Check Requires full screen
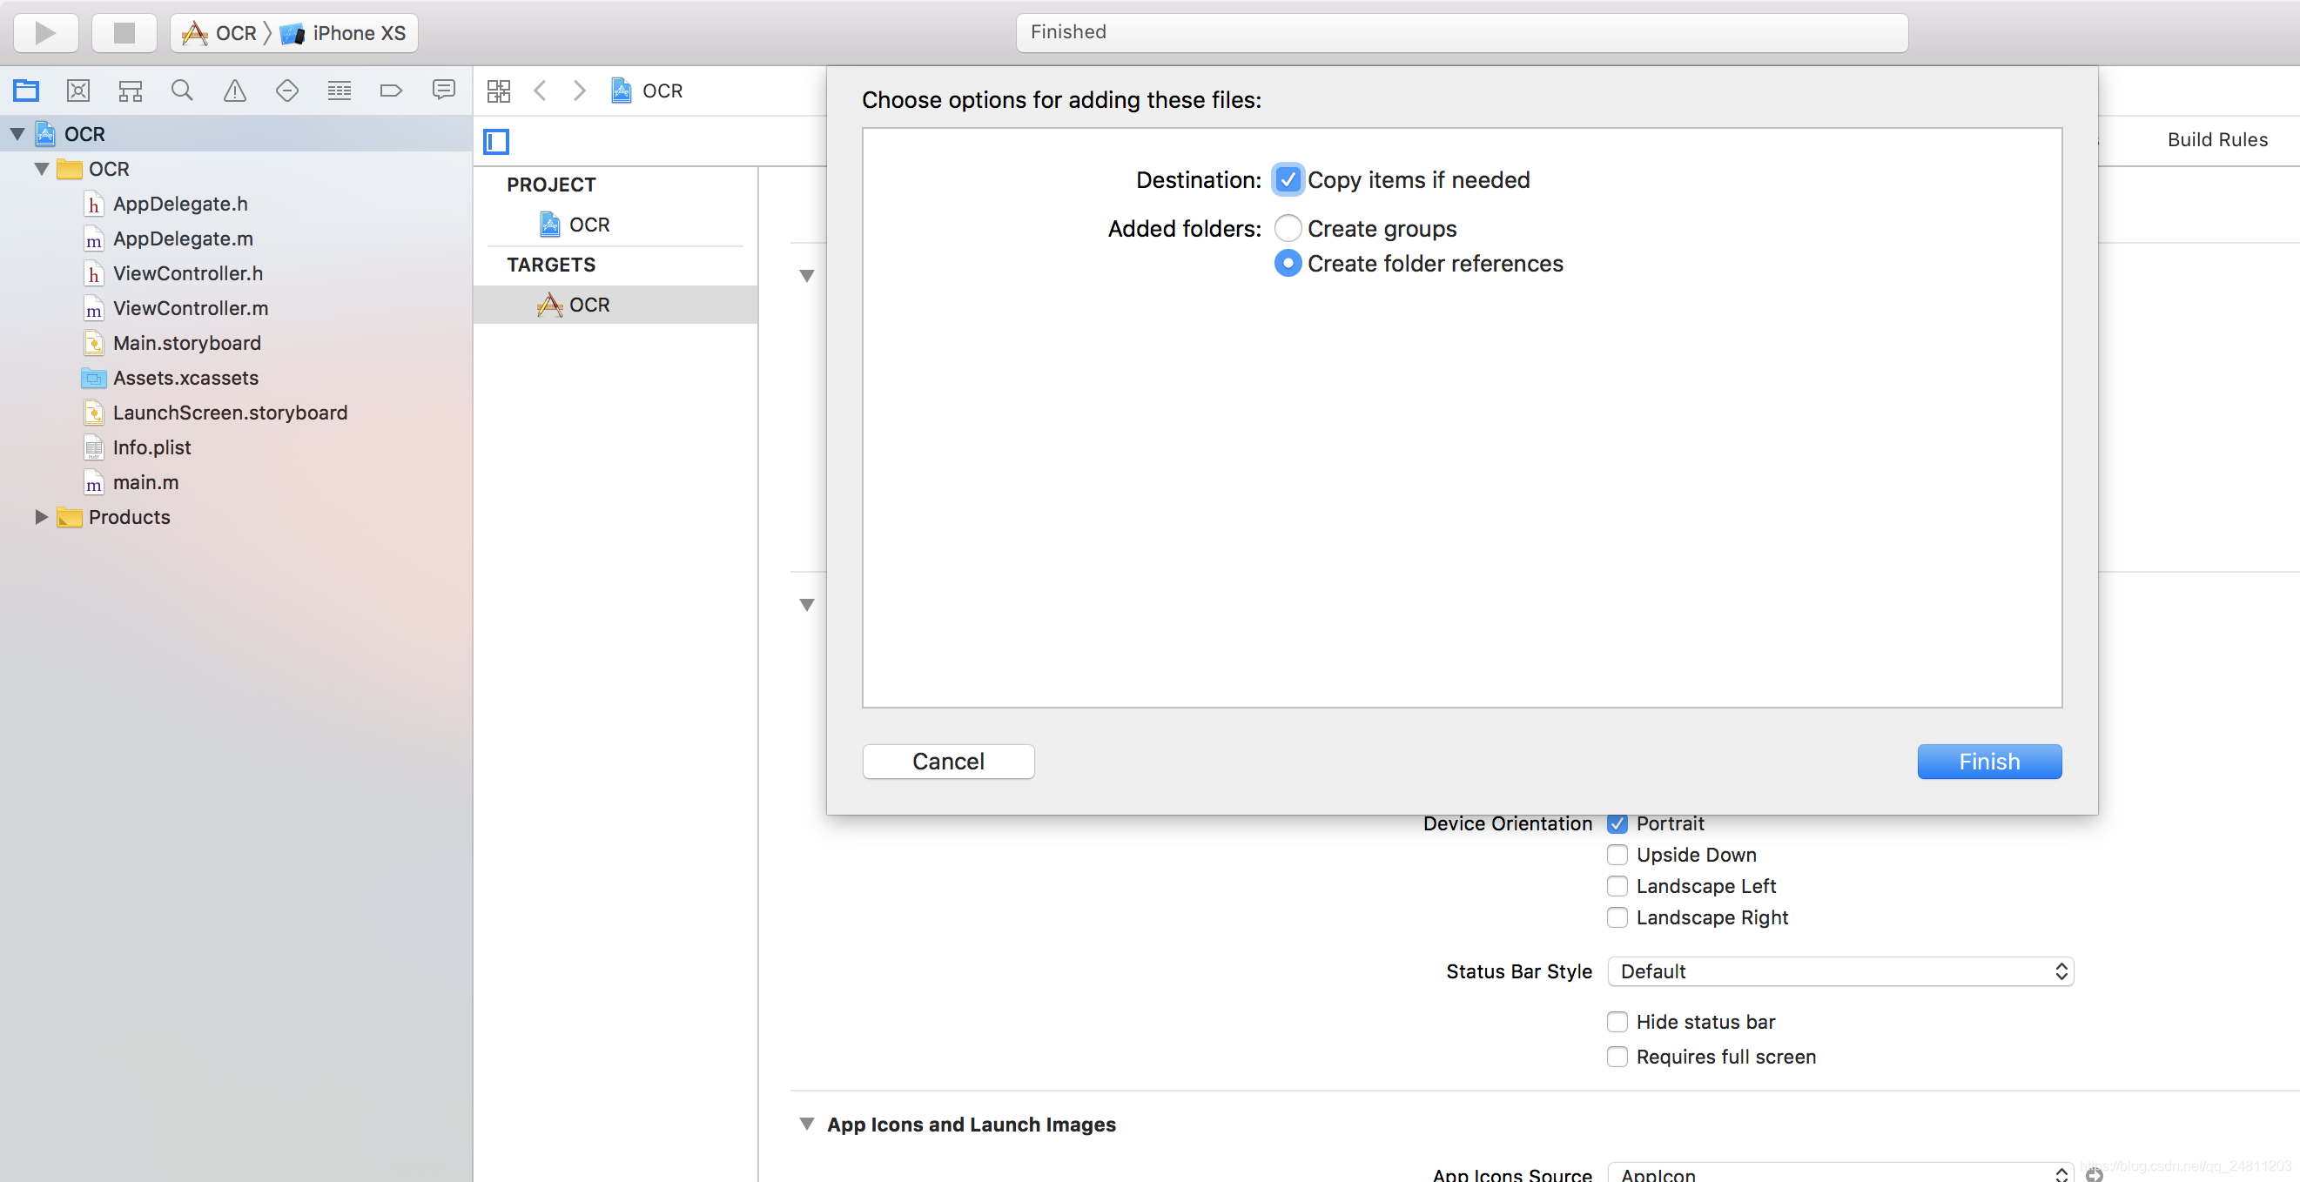 tap(1616, 1056)
